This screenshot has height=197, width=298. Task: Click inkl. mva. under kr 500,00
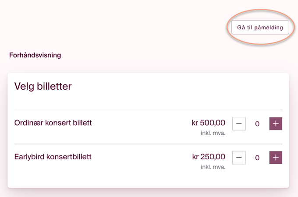pyautogui.click(x=213, y=133)
